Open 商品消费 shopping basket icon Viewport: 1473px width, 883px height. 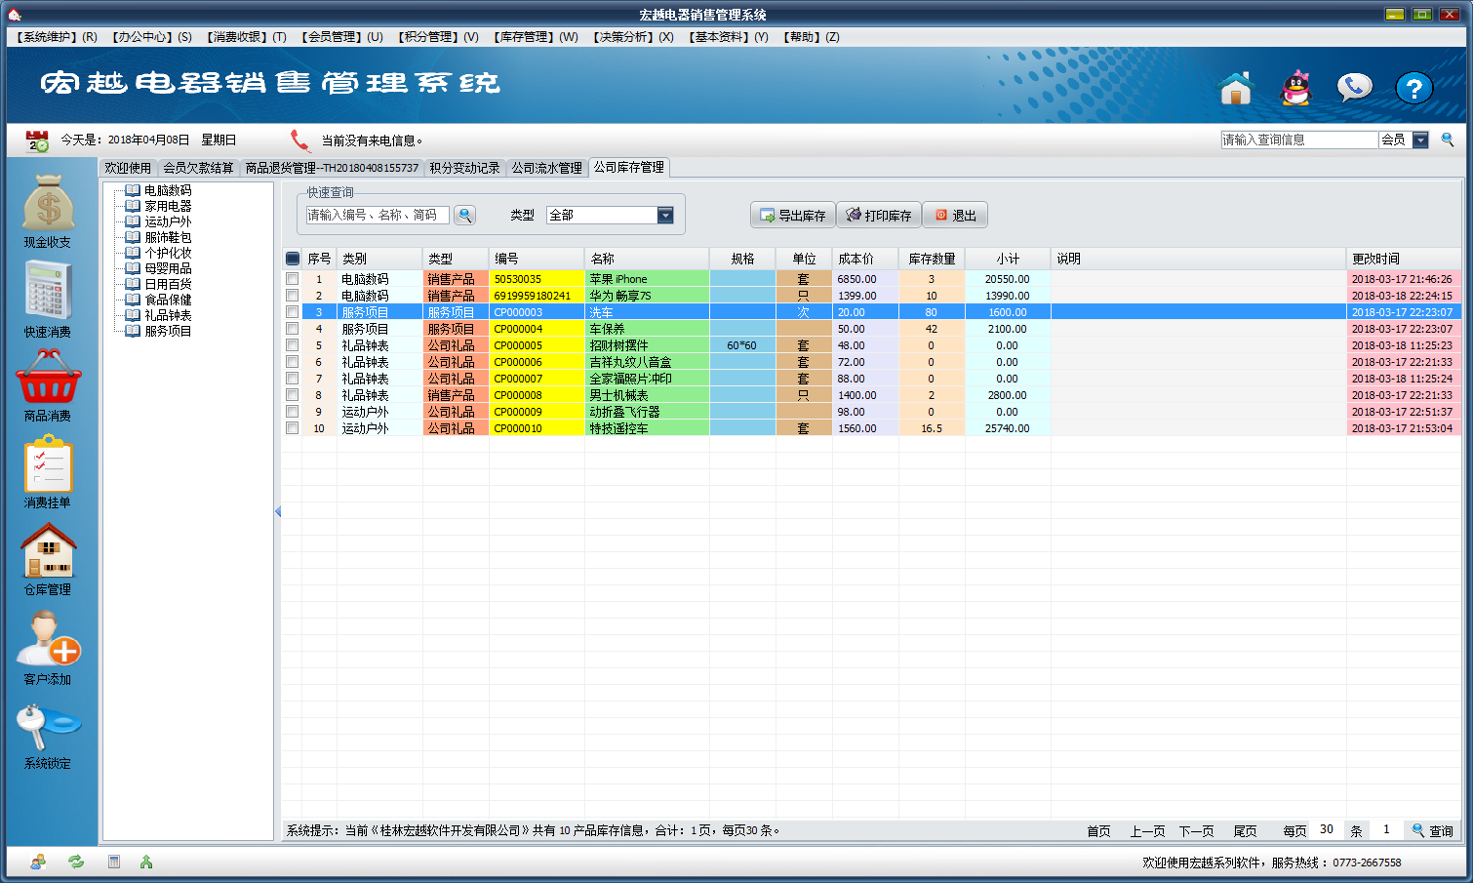48,378
